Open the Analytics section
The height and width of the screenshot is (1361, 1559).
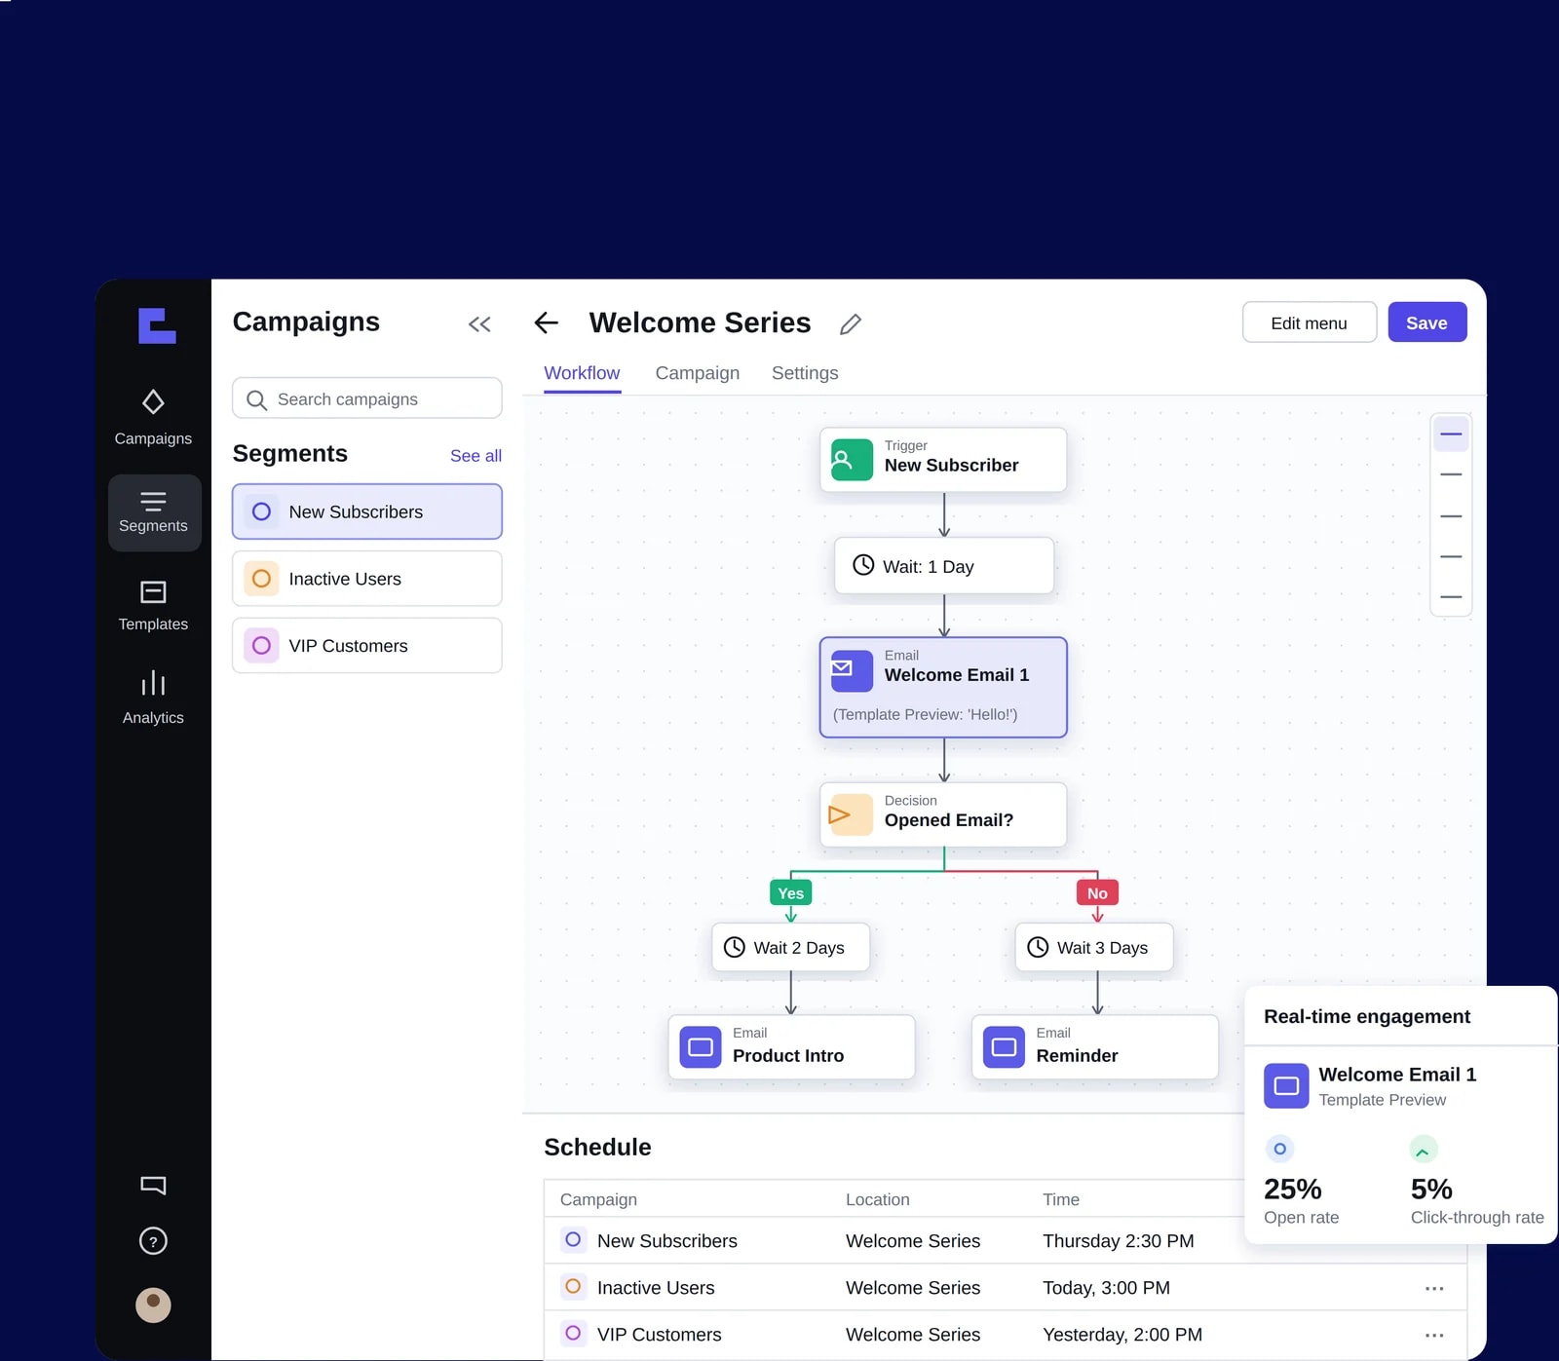click(153, 698)
